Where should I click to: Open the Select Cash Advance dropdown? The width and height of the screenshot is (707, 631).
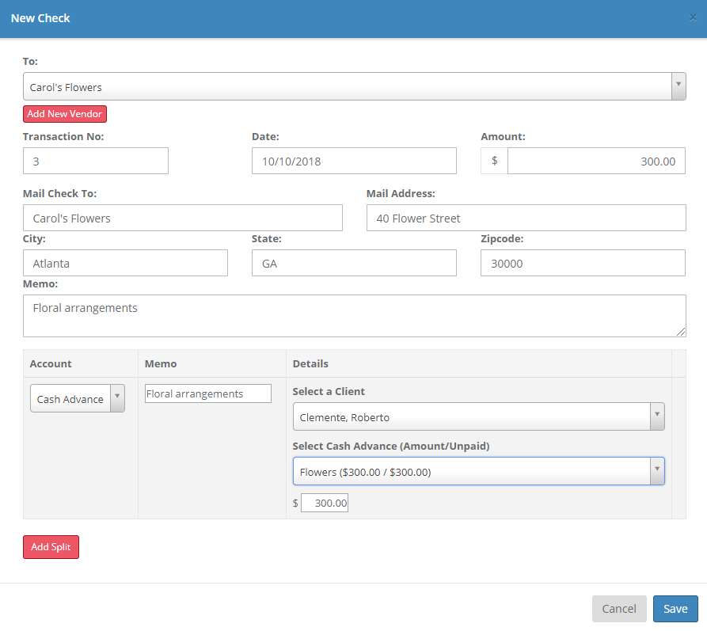(x=478, y=471)
